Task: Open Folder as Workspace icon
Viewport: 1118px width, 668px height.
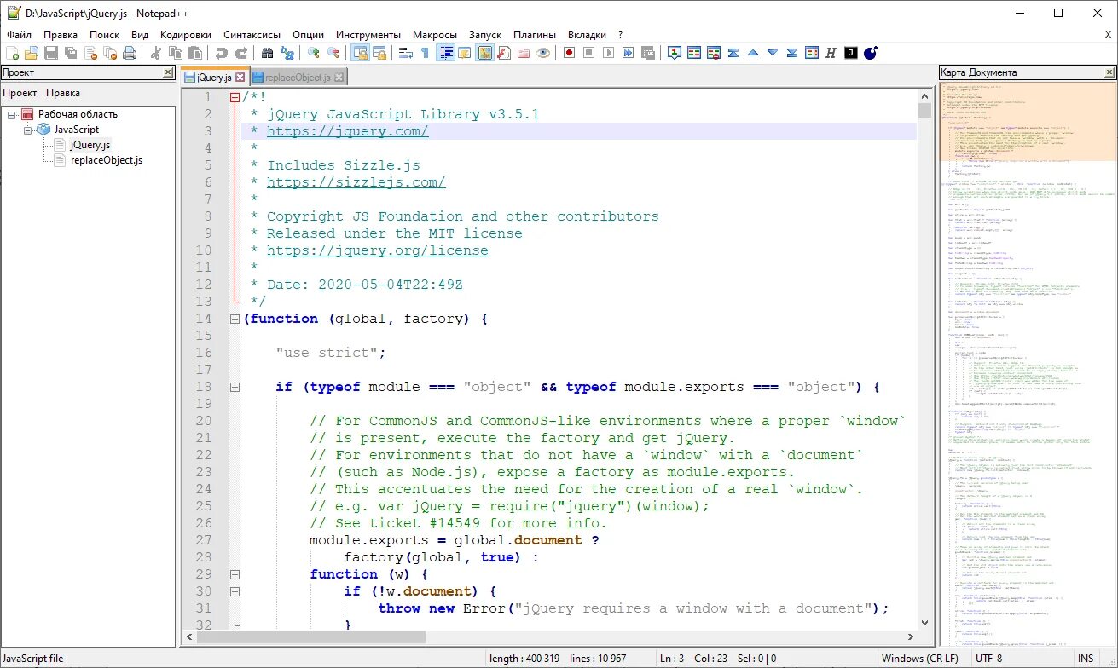Action: coord(524,53)
